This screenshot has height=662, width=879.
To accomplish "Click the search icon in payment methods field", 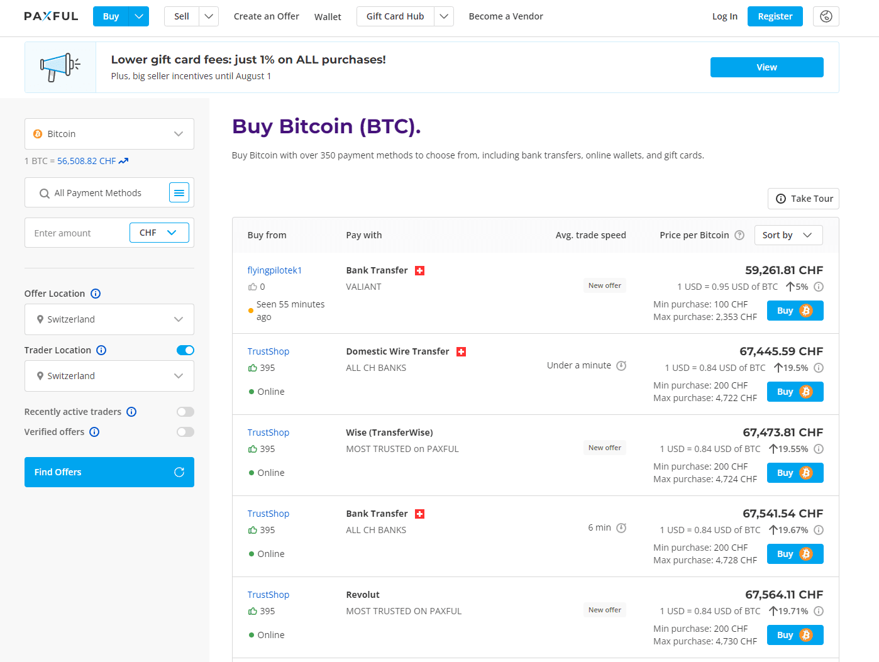I will [44, 193].
